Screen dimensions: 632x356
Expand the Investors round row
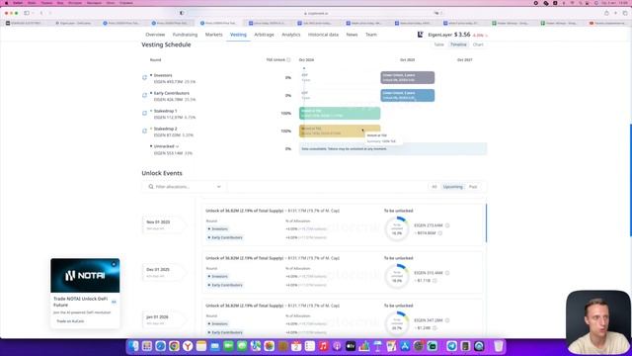163,75
